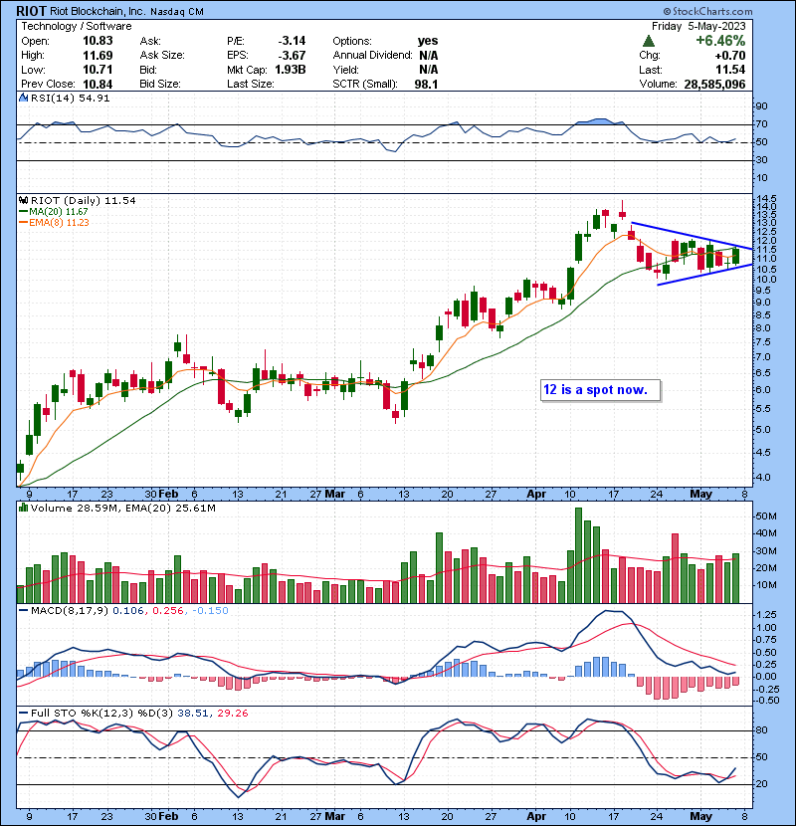The image size is (796, 826).
Task: Click the SCTR (Small) value 98.1
Action: 426,84
